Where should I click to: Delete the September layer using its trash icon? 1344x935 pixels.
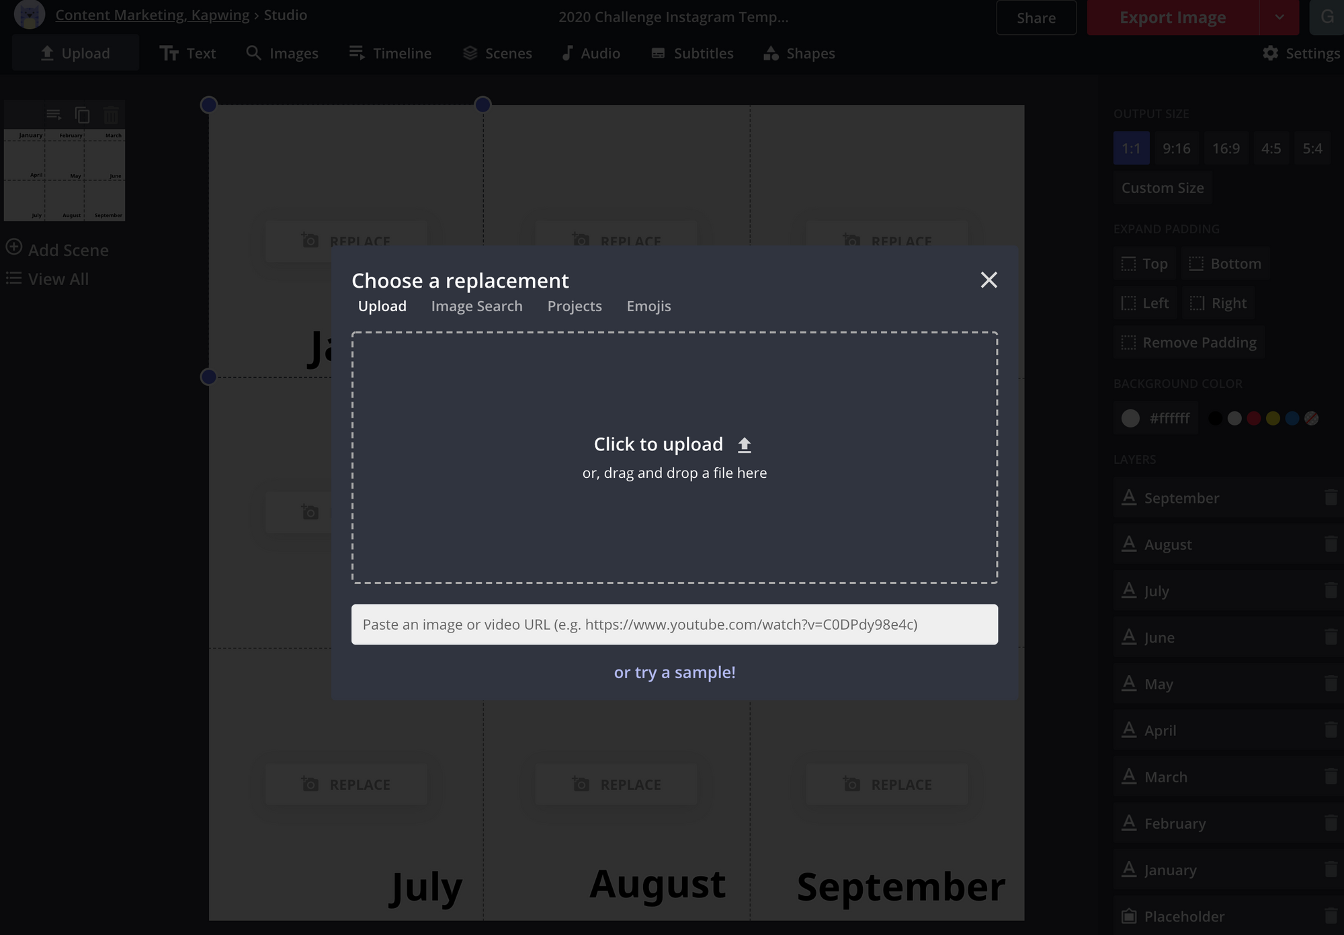click(1330, 497)
